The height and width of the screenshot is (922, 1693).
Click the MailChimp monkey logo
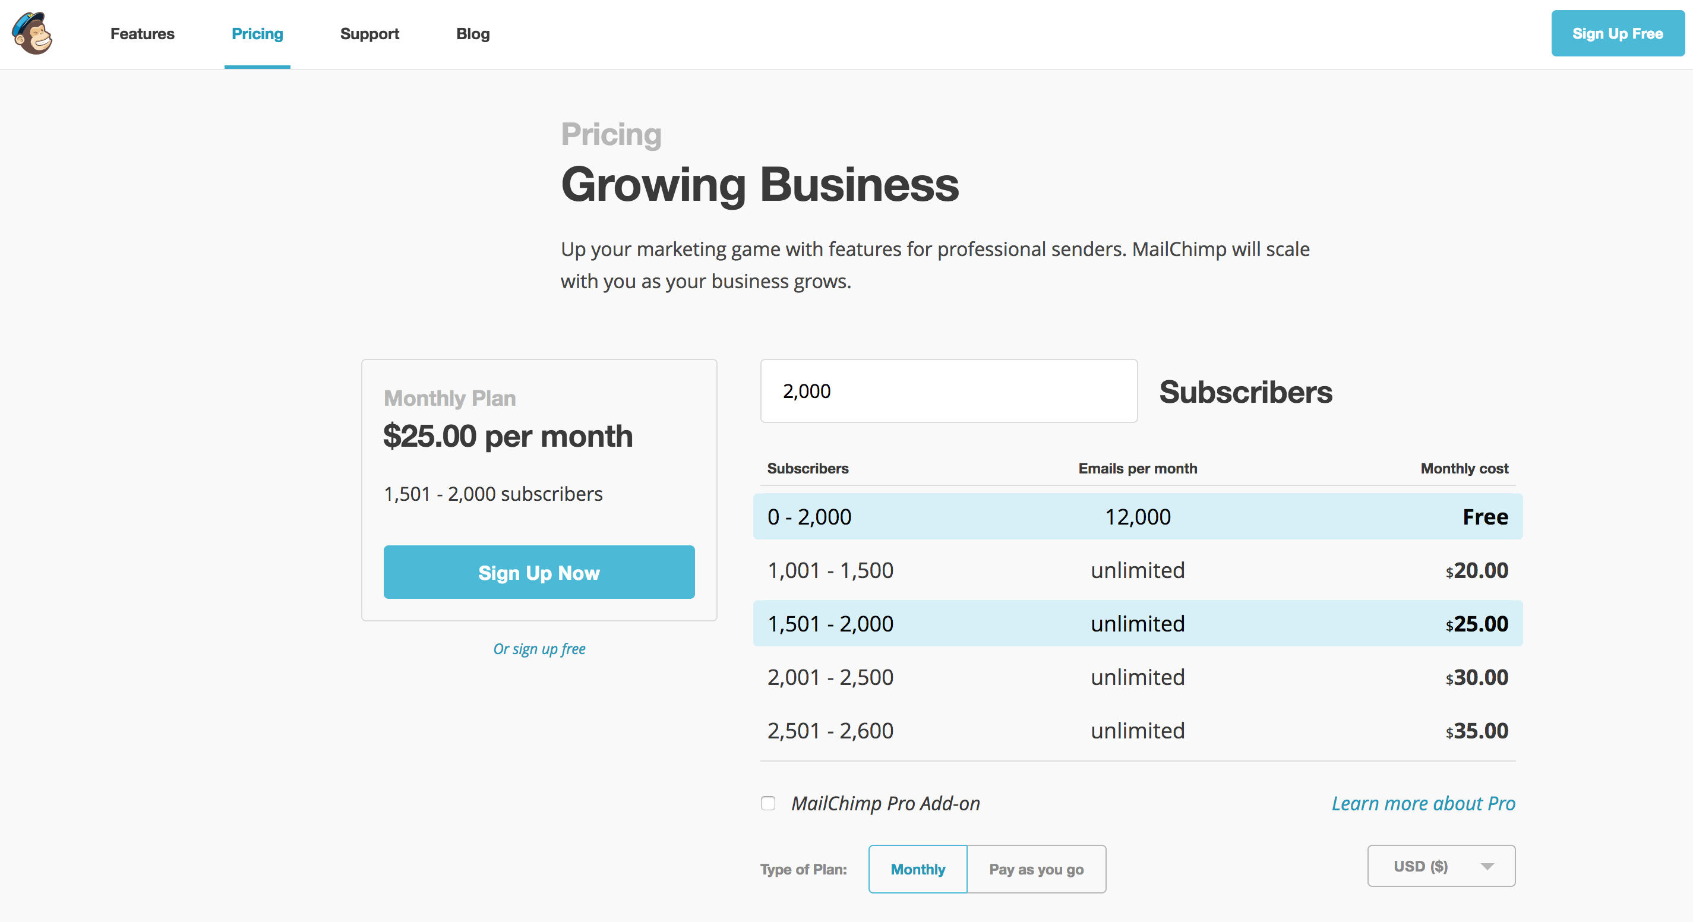32,33
